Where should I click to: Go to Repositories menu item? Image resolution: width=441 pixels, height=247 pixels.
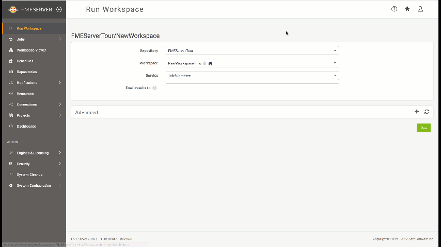coord(34,72)
